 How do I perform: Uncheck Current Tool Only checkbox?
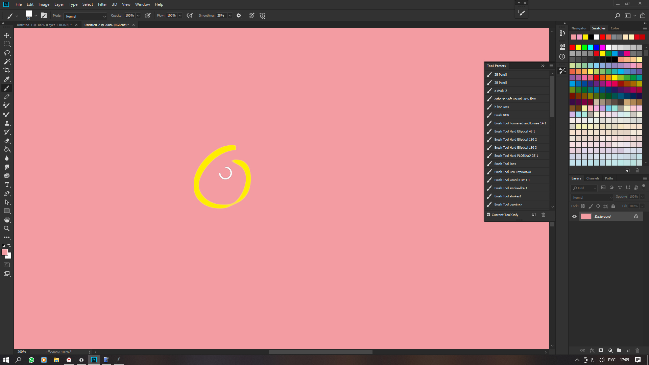coord(488,215)
